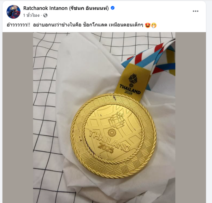
Task: Click the blue verified badge beside the name
Action: click(113, 8)
